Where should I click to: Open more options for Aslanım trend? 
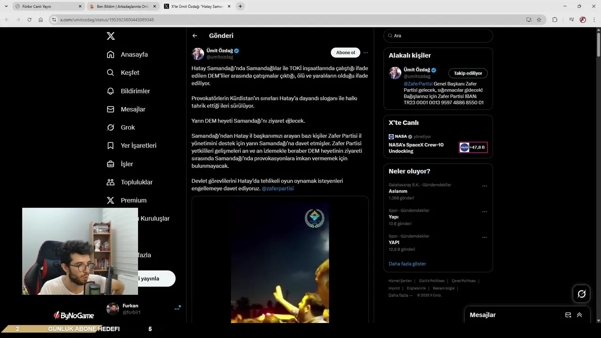pyautogui.click(x=485, y=186)
